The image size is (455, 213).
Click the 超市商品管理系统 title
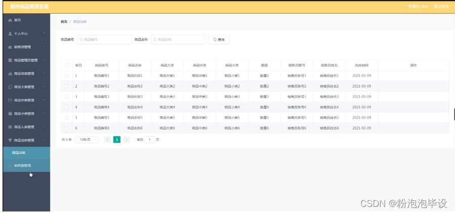[29, 7]
